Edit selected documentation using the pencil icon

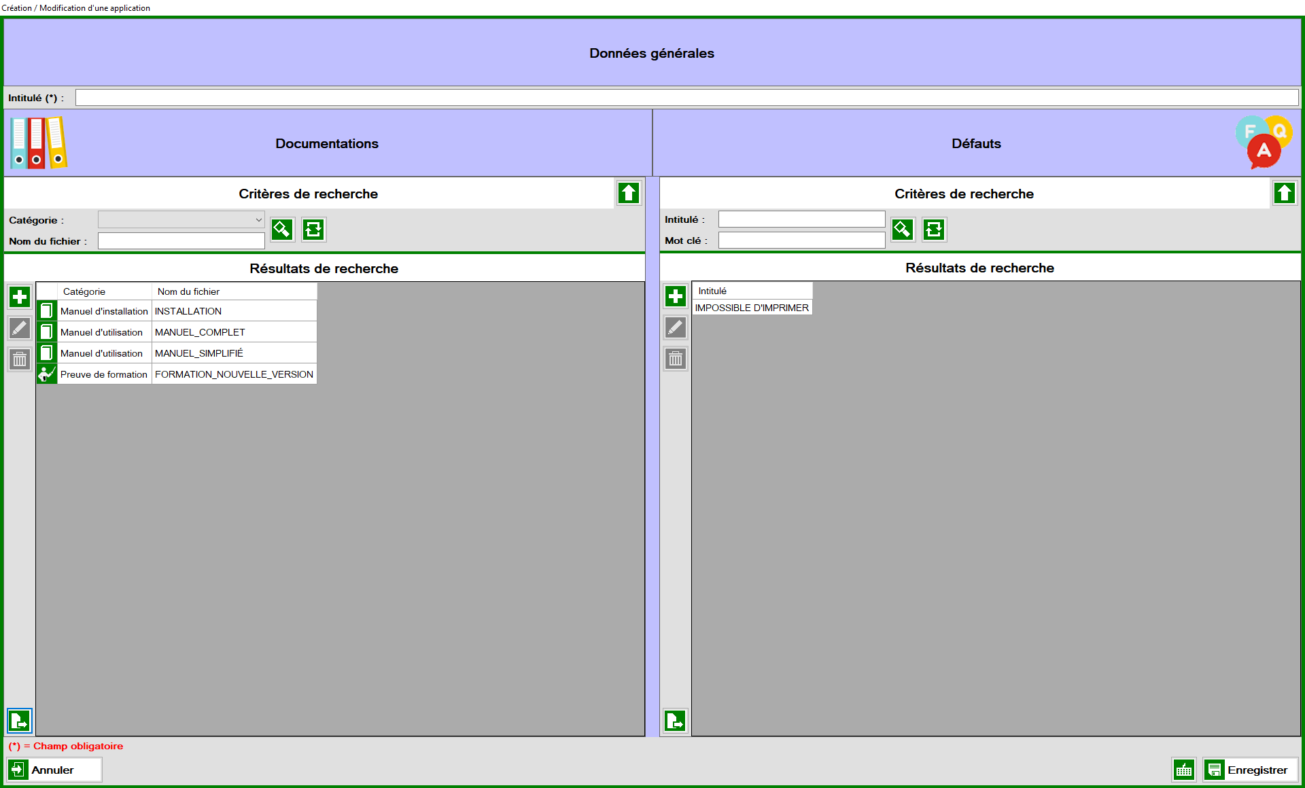(19, 328)
